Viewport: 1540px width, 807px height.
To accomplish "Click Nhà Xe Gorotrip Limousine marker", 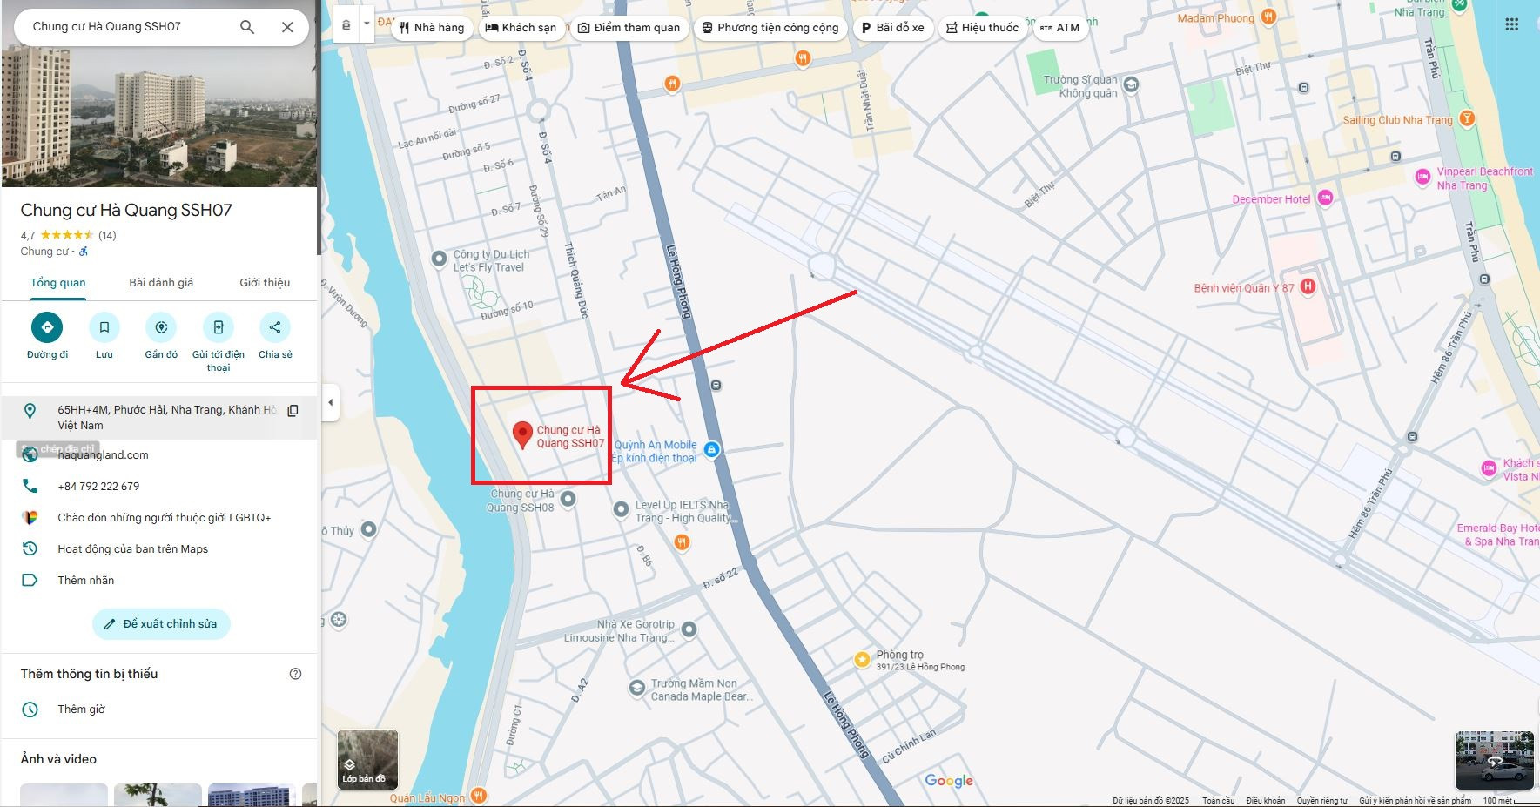I will [x=689, y=629].
